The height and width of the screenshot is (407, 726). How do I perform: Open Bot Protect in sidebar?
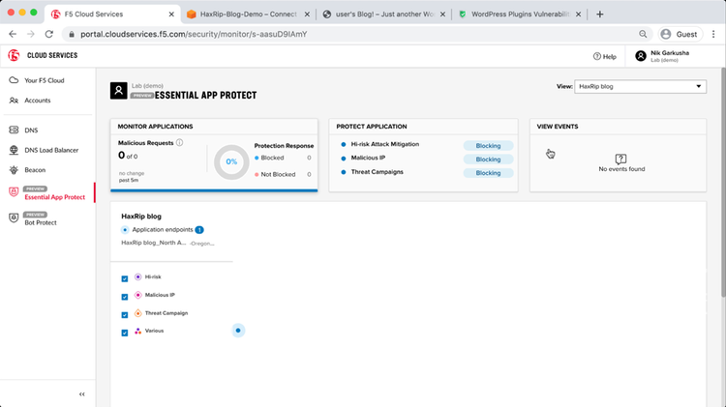[41, 222]
